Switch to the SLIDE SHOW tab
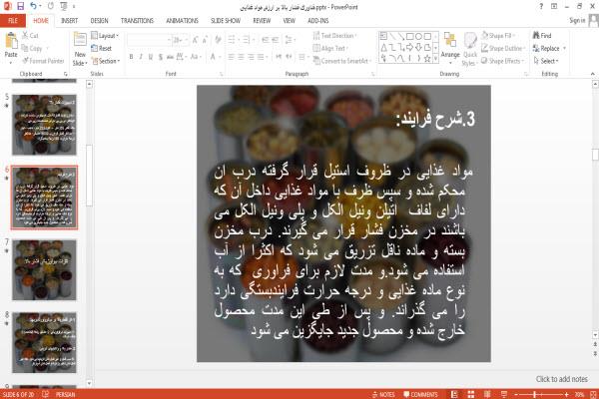The image size is (599, 399). 226,21
